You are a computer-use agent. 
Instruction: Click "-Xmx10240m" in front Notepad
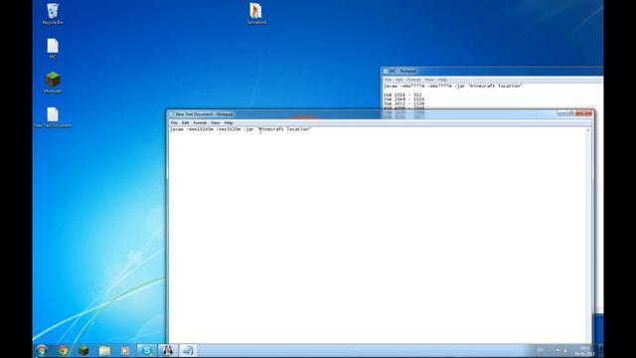[x=199, y=129]
